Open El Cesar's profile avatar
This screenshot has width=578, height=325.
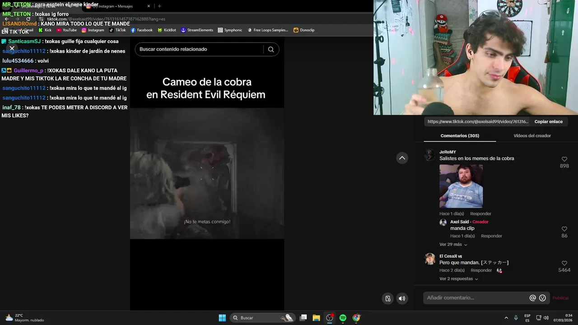coord(430,259)
